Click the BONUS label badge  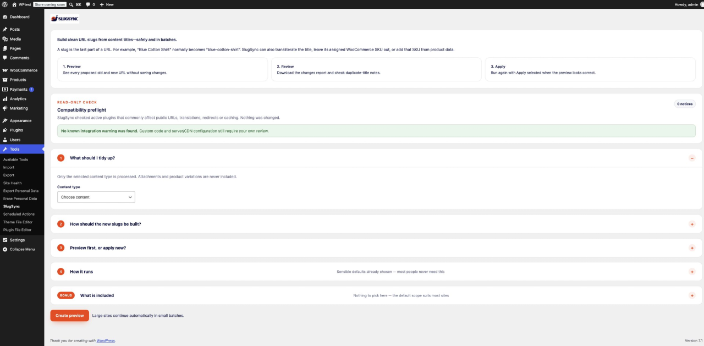tap(66, 295)
